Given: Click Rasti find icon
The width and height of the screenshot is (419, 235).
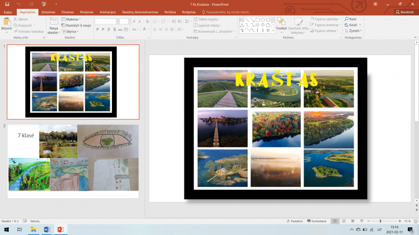Looking at the screenshot, I should click(351, 19).
